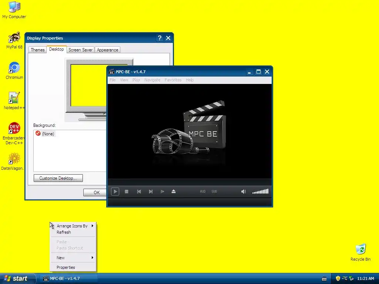The height and width of the screenshot is (284, 379).
Task: Click the safely remove hardware tray icon
Action: coord(351,278)
